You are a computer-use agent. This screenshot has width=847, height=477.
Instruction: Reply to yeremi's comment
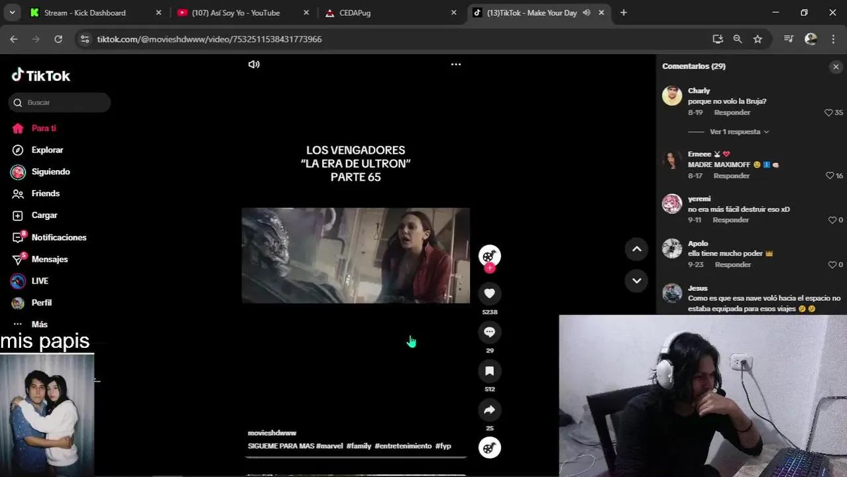click(730, 220)
